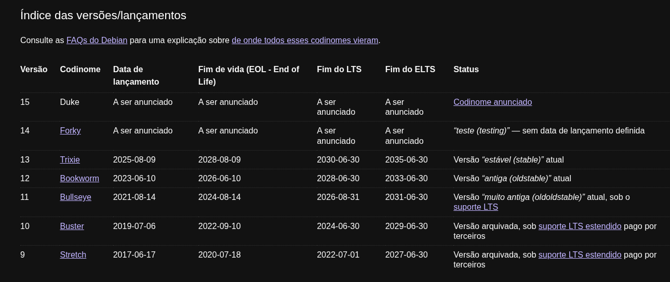The height and width of the screenshot is (282, 670).
Task: Follow the Trixie codename link
Action: [70, 160]
